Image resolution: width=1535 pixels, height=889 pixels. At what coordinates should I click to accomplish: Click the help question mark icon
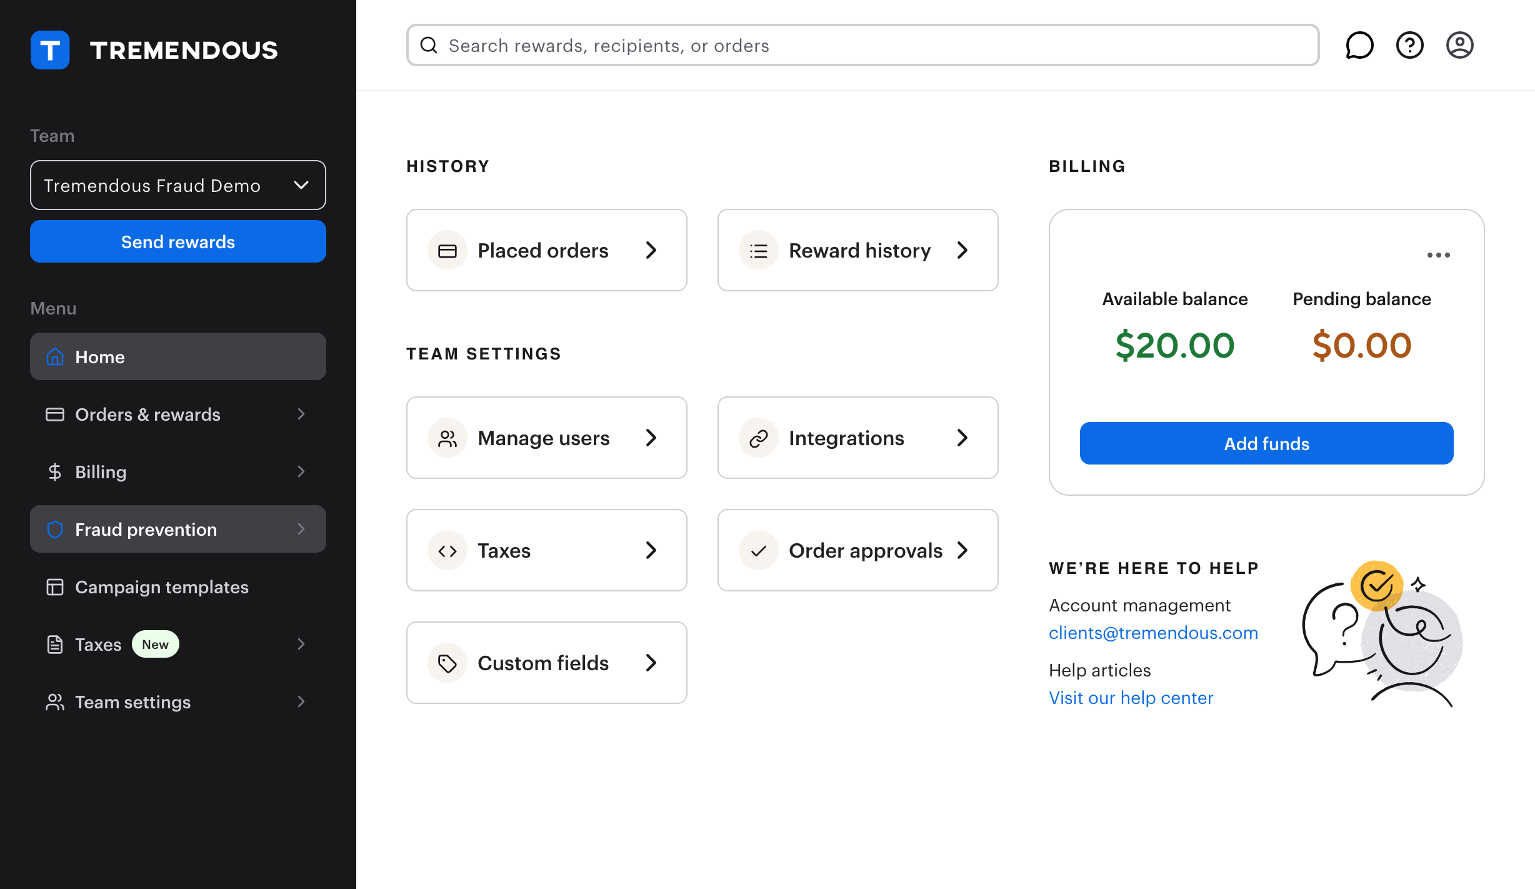(1409, 44)
